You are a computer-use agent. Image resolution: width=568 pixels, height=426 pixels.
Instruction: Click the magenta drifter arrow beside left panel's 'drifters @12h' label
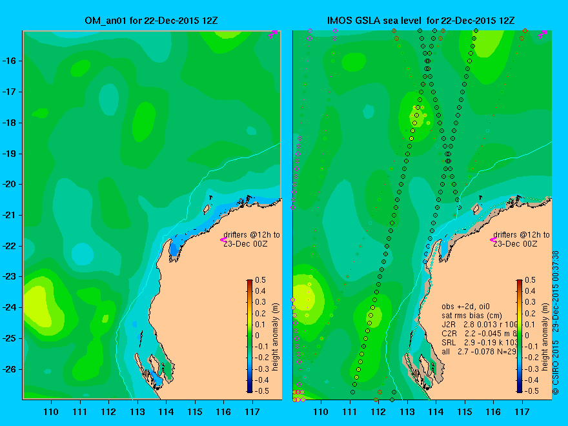click(223, 240)
